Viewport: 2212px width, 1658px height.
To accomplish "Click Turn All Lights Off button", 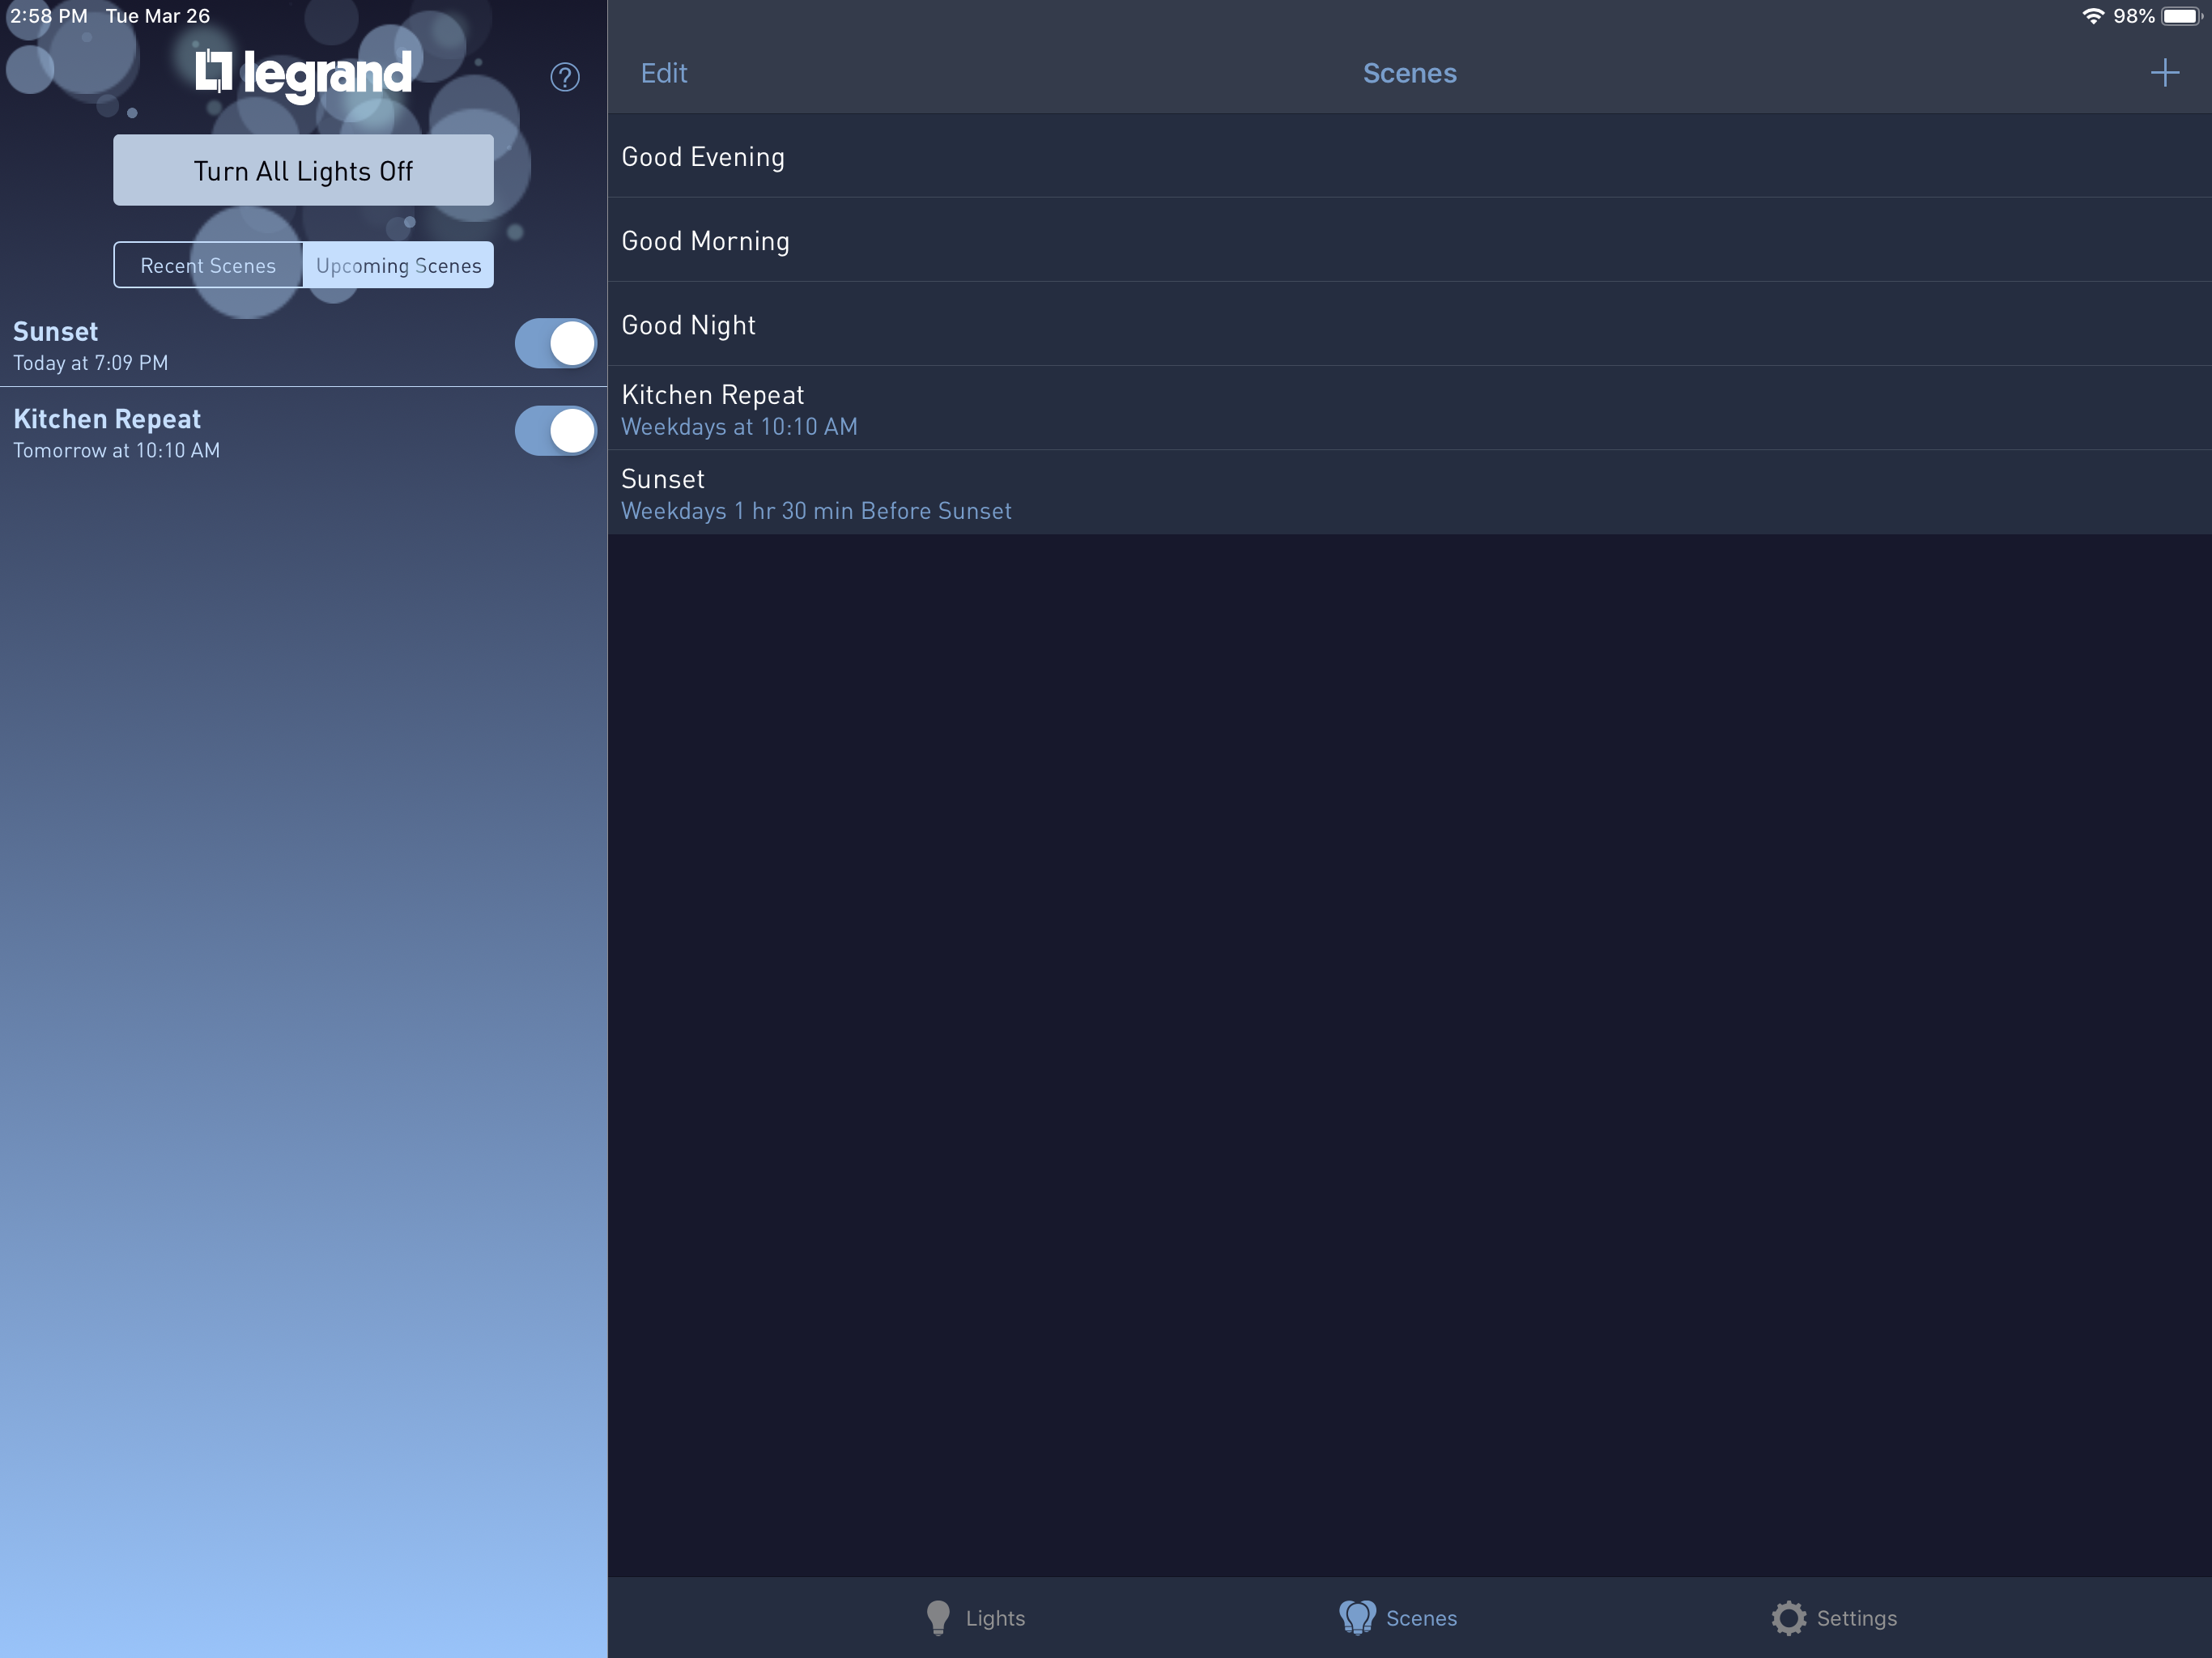I will 303,170.
